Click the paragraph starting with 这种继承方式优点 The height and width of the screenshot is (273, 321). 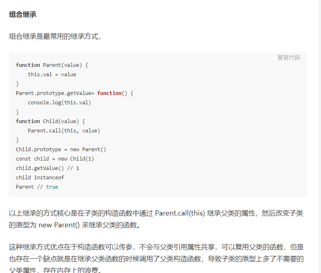coord(156,259)
